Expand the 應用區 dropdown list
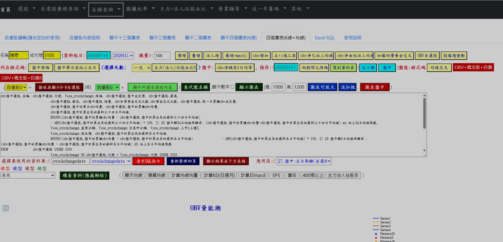This screenshot has height=242, width=503. click(x=304, y=161)
